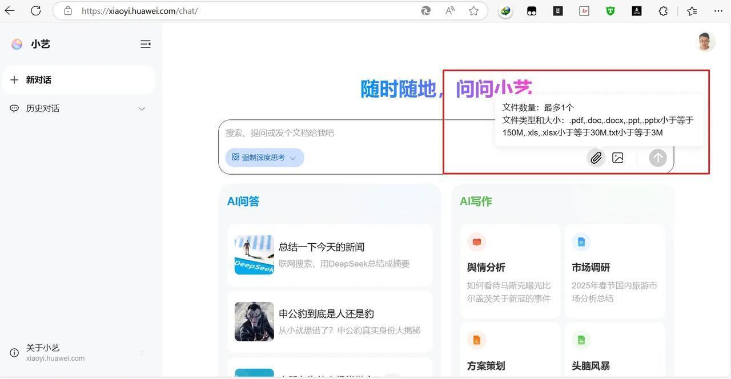Click the 方案策划 orange icon

(x=476, y=340)
